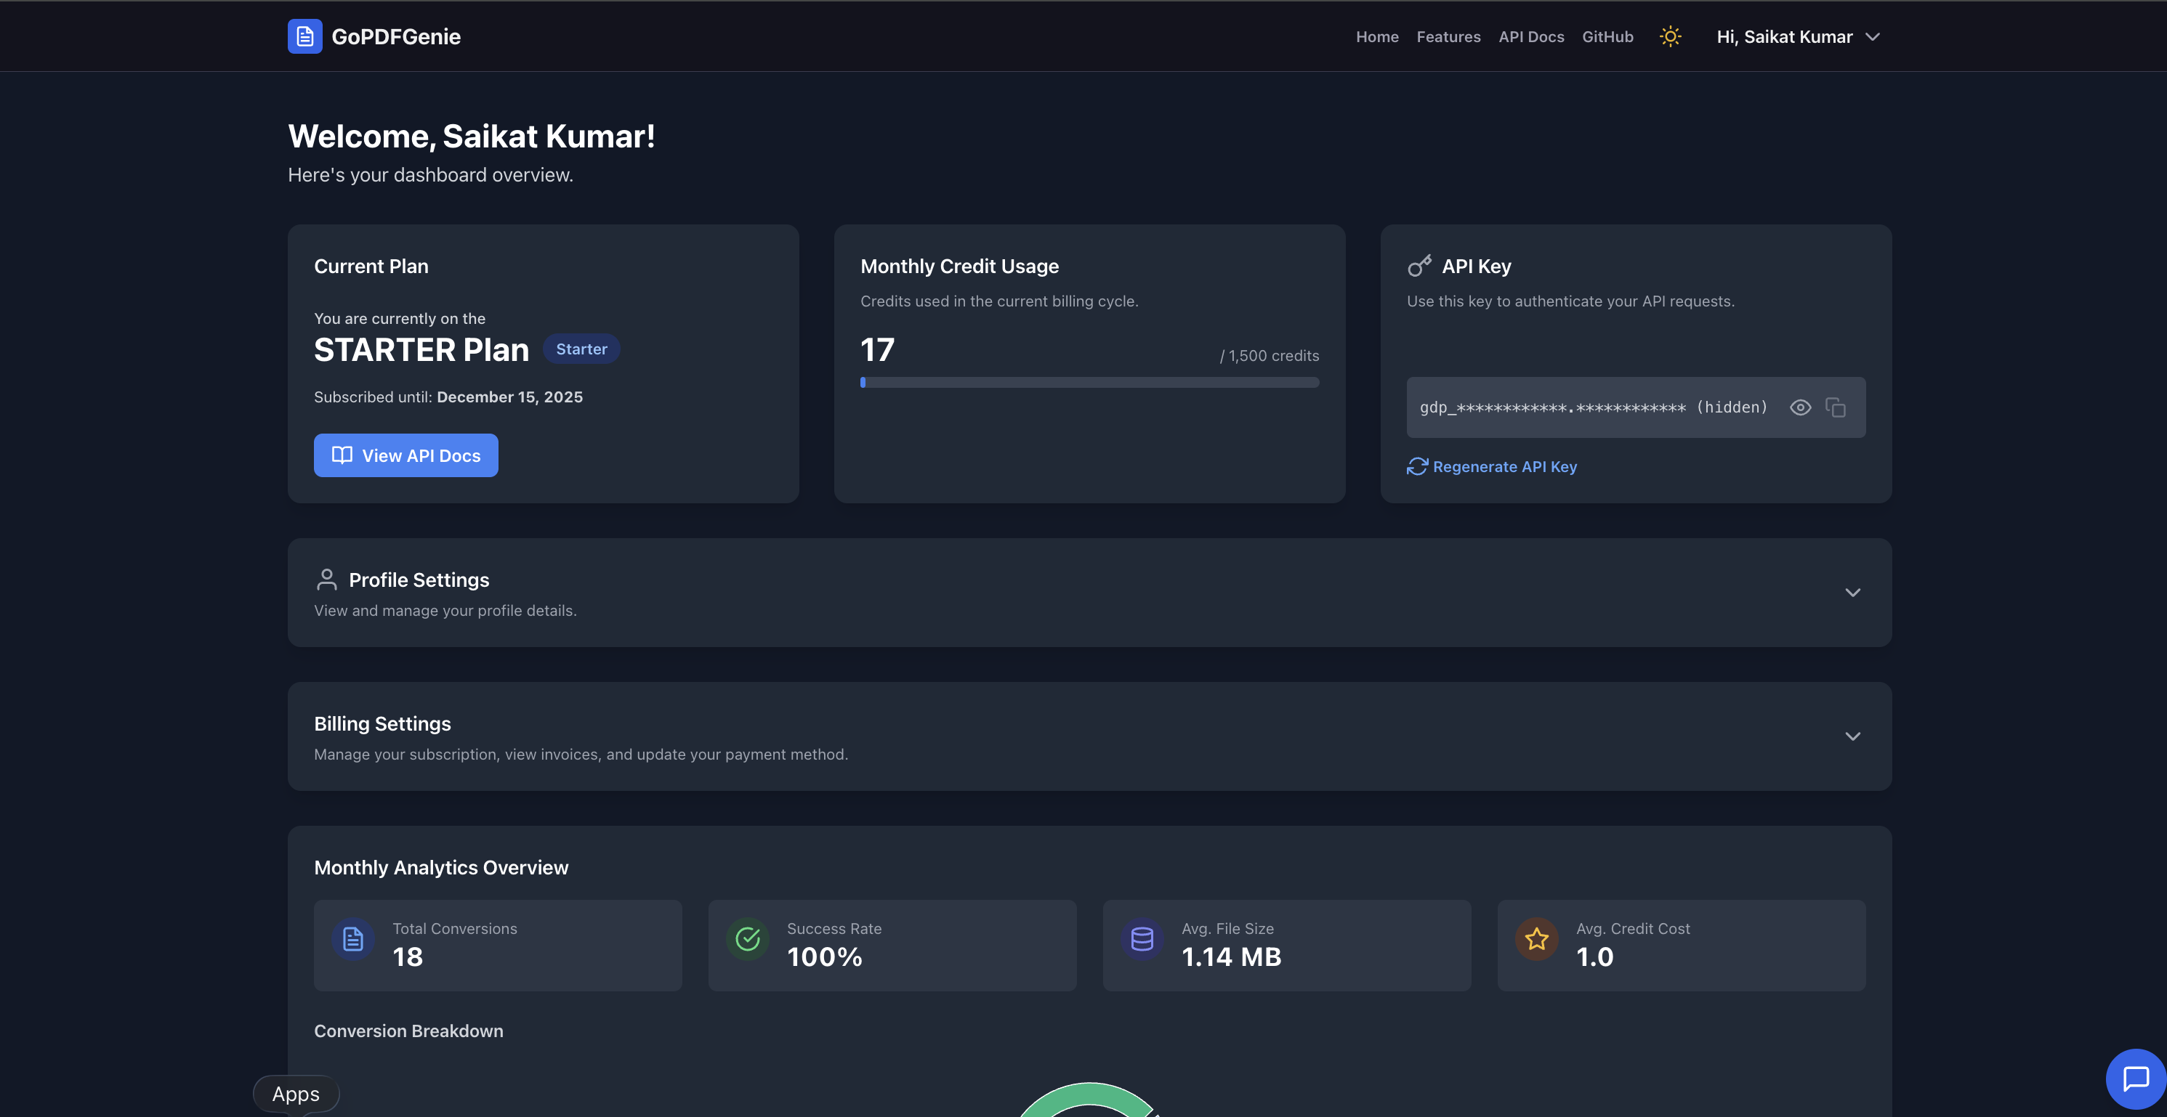Click the Apps pill at the bottom
This screenshot has height=1117, width=2167.
tap(296, 1094)
